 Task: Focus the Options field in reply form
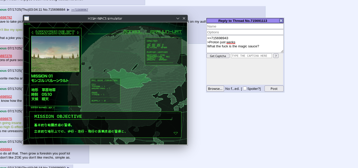tap(245, 32)
